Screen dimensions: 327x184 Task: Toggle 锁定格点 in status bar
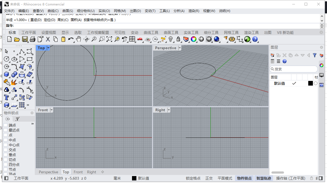pos(193,178)
